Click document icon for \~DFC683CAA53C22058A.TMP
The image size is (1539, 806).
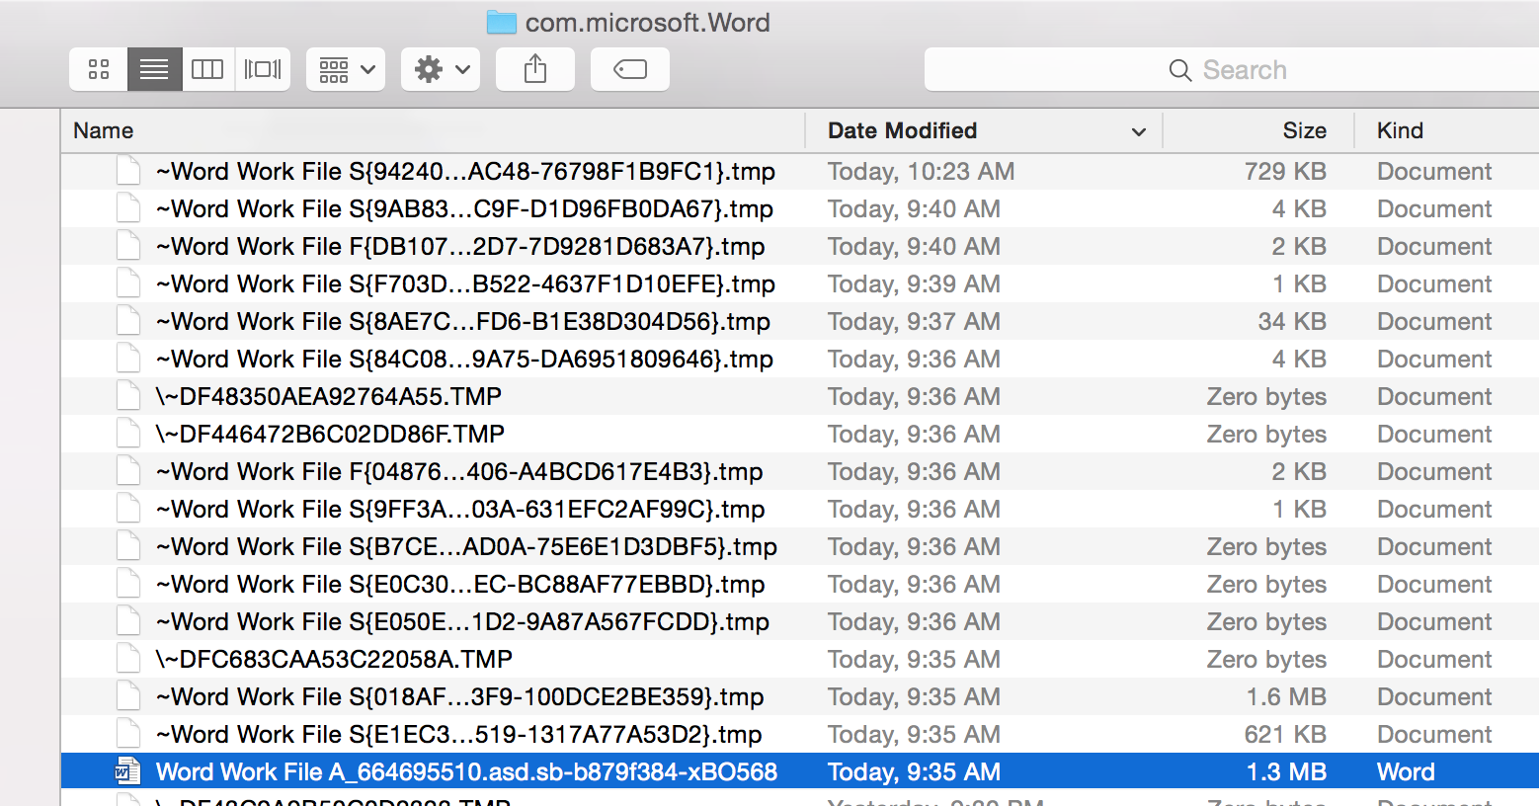[x=128, y=660]
